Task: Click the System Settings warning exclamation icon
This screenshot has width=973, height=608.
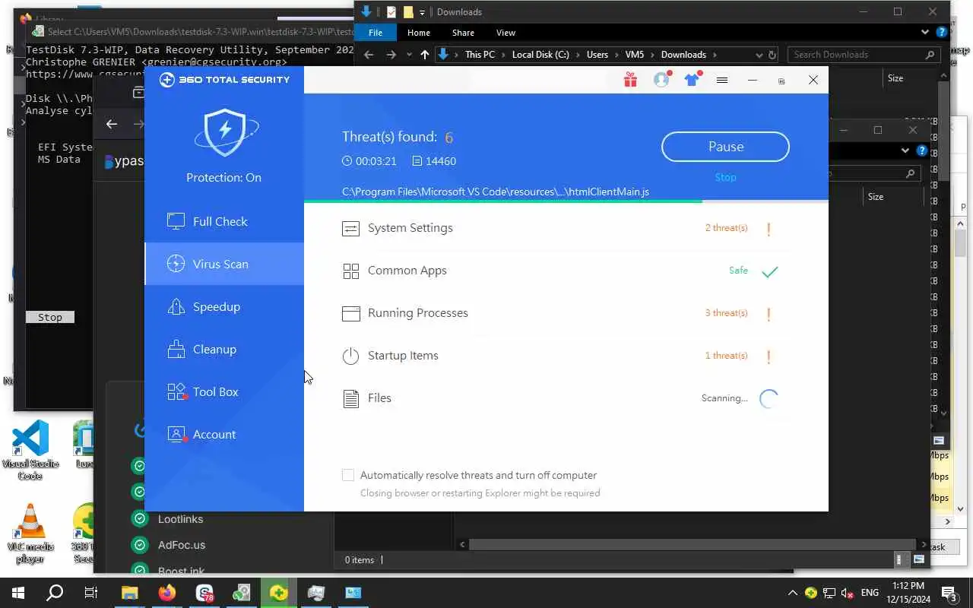Action: (769, 228)
